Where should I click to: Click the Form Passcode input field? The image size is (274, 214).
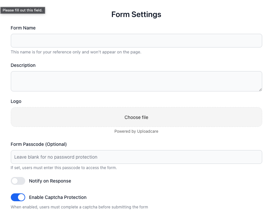(136, 157)
